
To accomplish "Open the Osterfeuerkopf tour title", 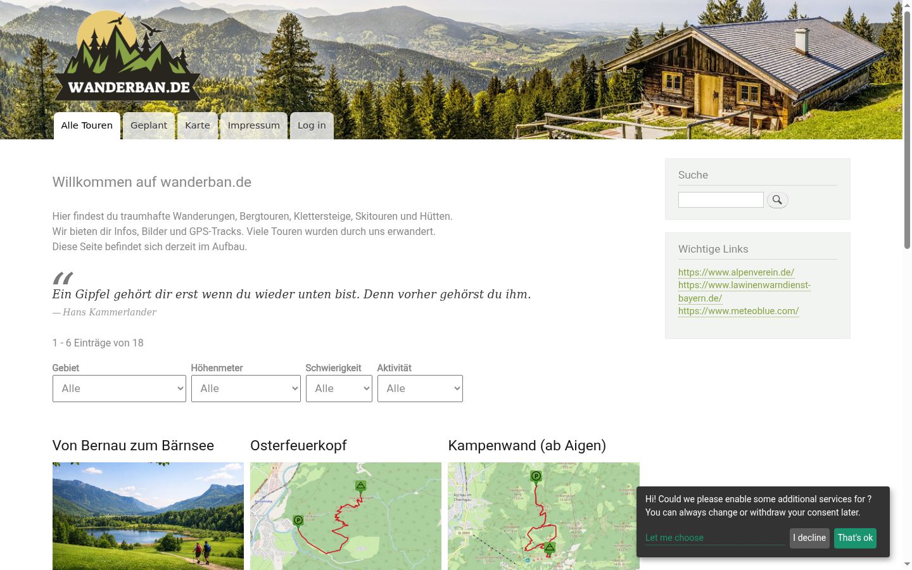I will [x=298, y=445].
